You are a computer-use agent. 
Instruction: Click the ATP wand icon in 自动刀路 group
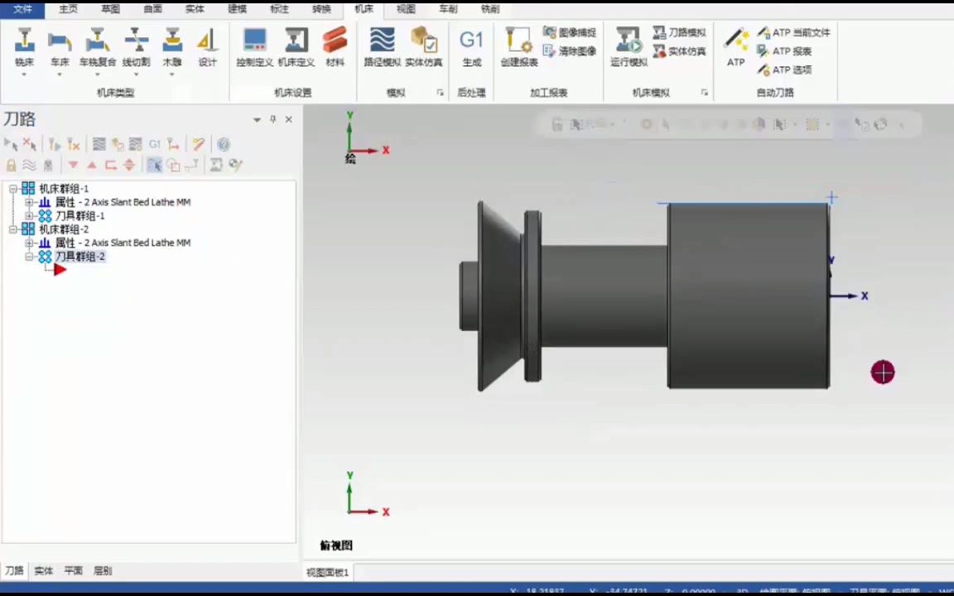(x=735, y=41)
